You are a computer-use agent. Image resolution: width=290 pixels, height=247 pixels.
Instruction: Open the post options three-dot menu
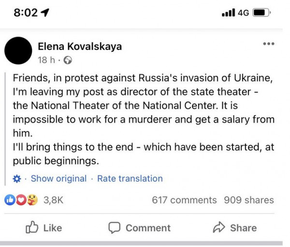coord(268,44)
